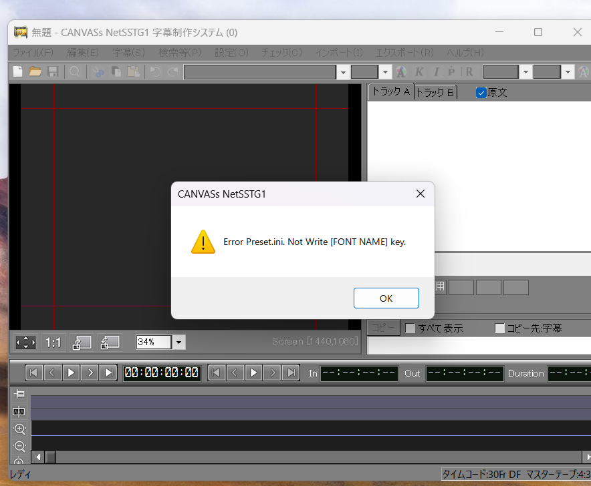Step forward in second playback group
Viewport: 591px width, 486px height.
(273, 373)
